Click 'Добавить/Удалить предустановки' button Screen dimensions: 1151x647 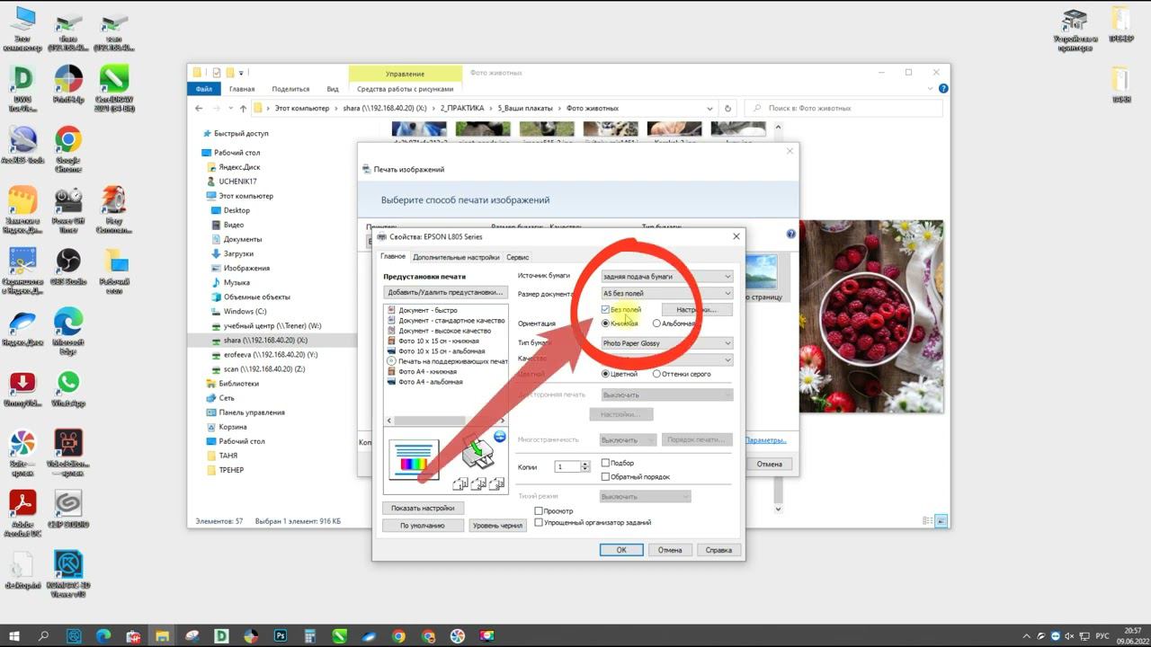(x=445, y=292)
